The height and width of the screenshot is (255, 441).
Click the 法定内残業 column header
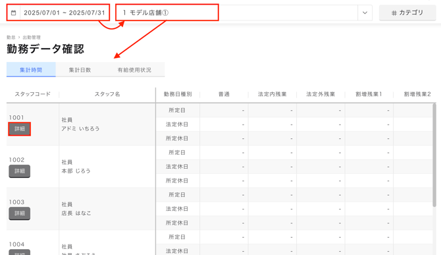[x=272, y=94]
